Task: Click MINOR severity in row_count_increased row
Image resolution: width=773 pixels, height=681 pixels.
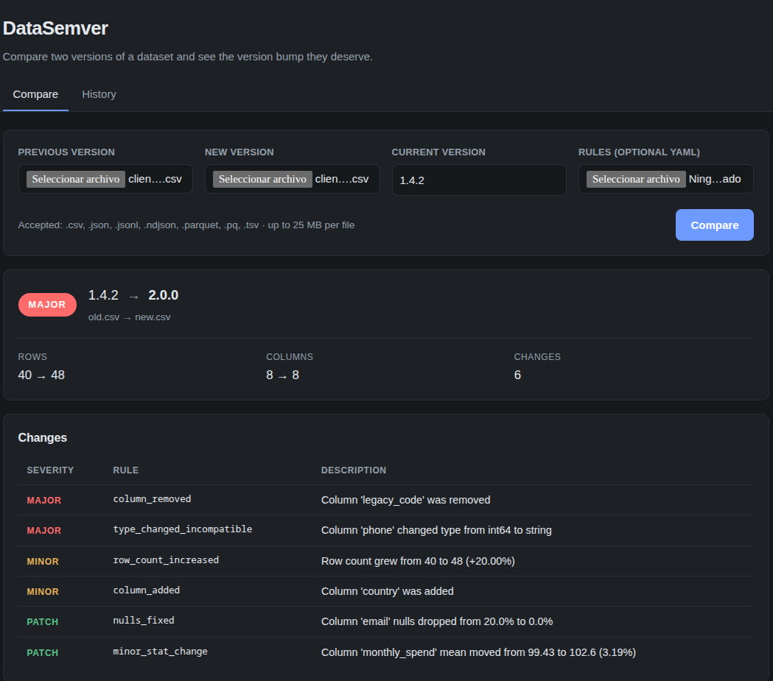Action: 43,561
